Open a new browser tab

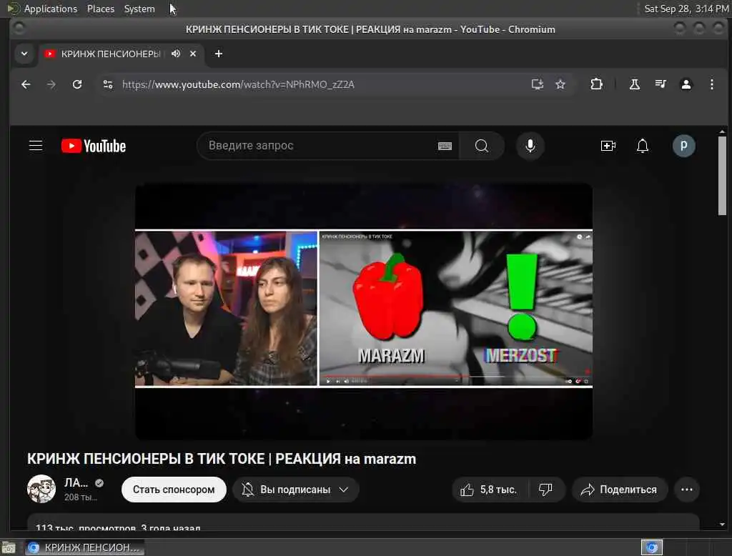click(x=219, y=54)
